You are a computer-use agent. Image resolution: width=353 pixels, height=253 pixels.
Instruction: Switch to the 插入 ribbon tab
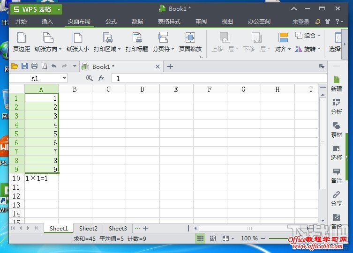tap(47, 22)
